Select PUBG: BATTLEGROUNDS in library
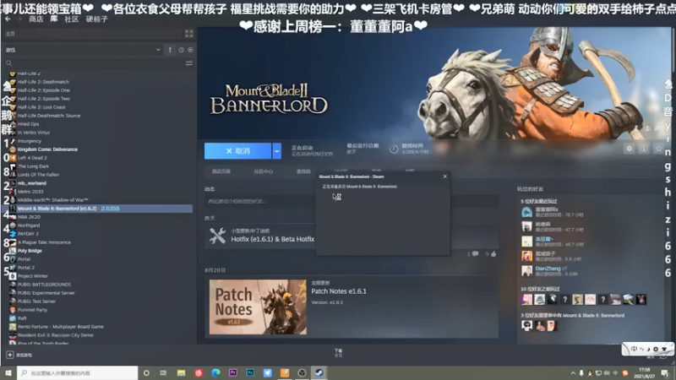 pyautogui.click(x=44, y=285)
